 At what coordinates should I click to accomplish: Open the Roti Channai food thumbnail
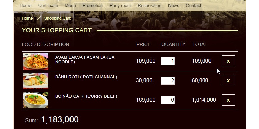pyautogui.click(x=36, y=81)
